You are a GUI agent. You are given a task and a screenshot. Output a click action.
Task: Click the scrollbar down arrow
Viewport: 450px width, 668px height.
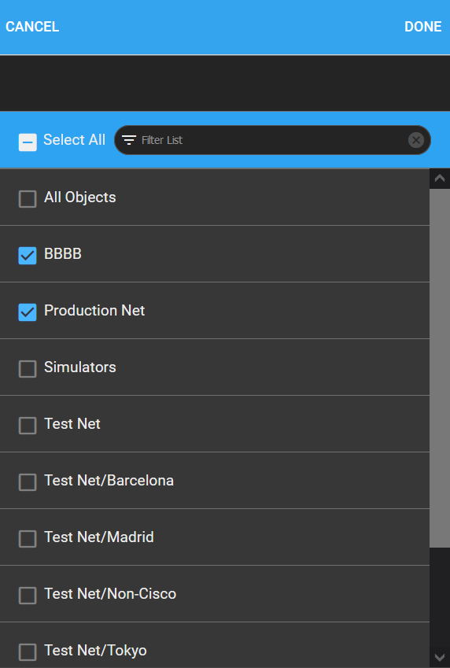click(x=439, y=656)
